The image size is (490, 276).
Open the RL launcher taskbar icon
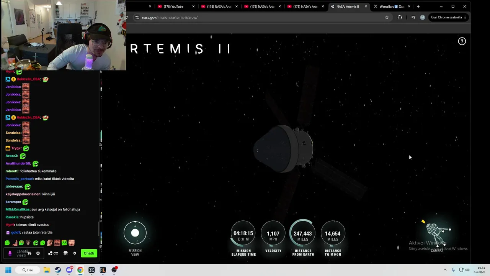click(103, 270)
